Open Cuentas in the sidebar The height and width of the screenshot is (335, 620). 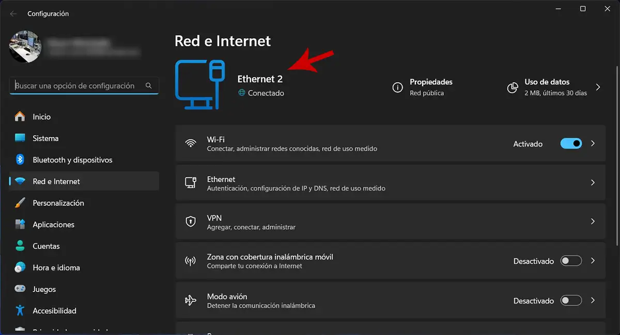(46, 246)
